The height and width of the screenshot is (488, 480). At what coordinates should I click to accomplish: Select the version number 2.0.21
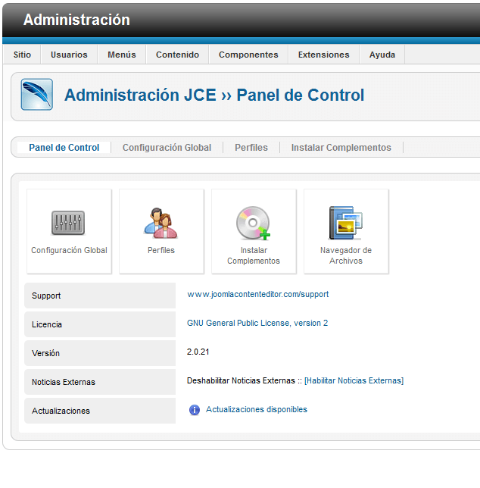click(x=198, y=352)
